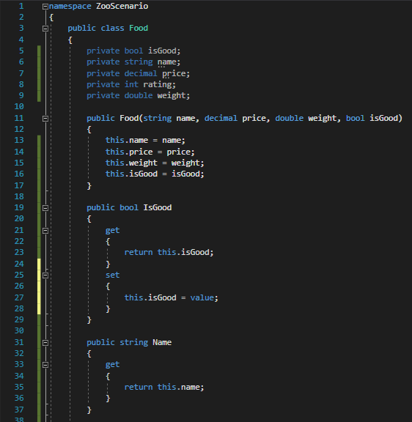Click 'this.price = price;' on line 14
Image resolution: width=412 pixels, height=422 pixels.
(150, 152)
